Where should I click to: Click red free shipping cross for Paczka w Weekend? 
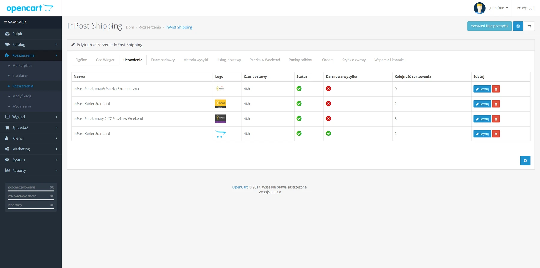(328, 119)
